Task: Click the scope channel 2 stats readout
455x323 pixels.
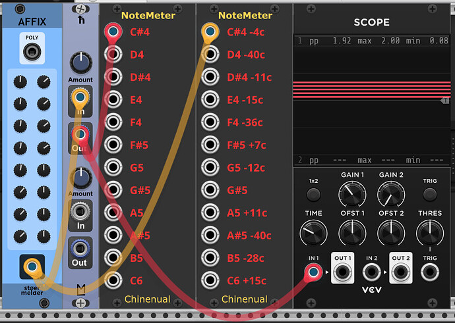Action: point(372,160)
